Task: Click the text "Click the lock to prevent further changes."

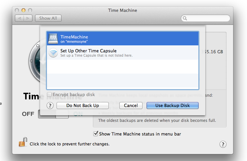Action: (69, 144)
